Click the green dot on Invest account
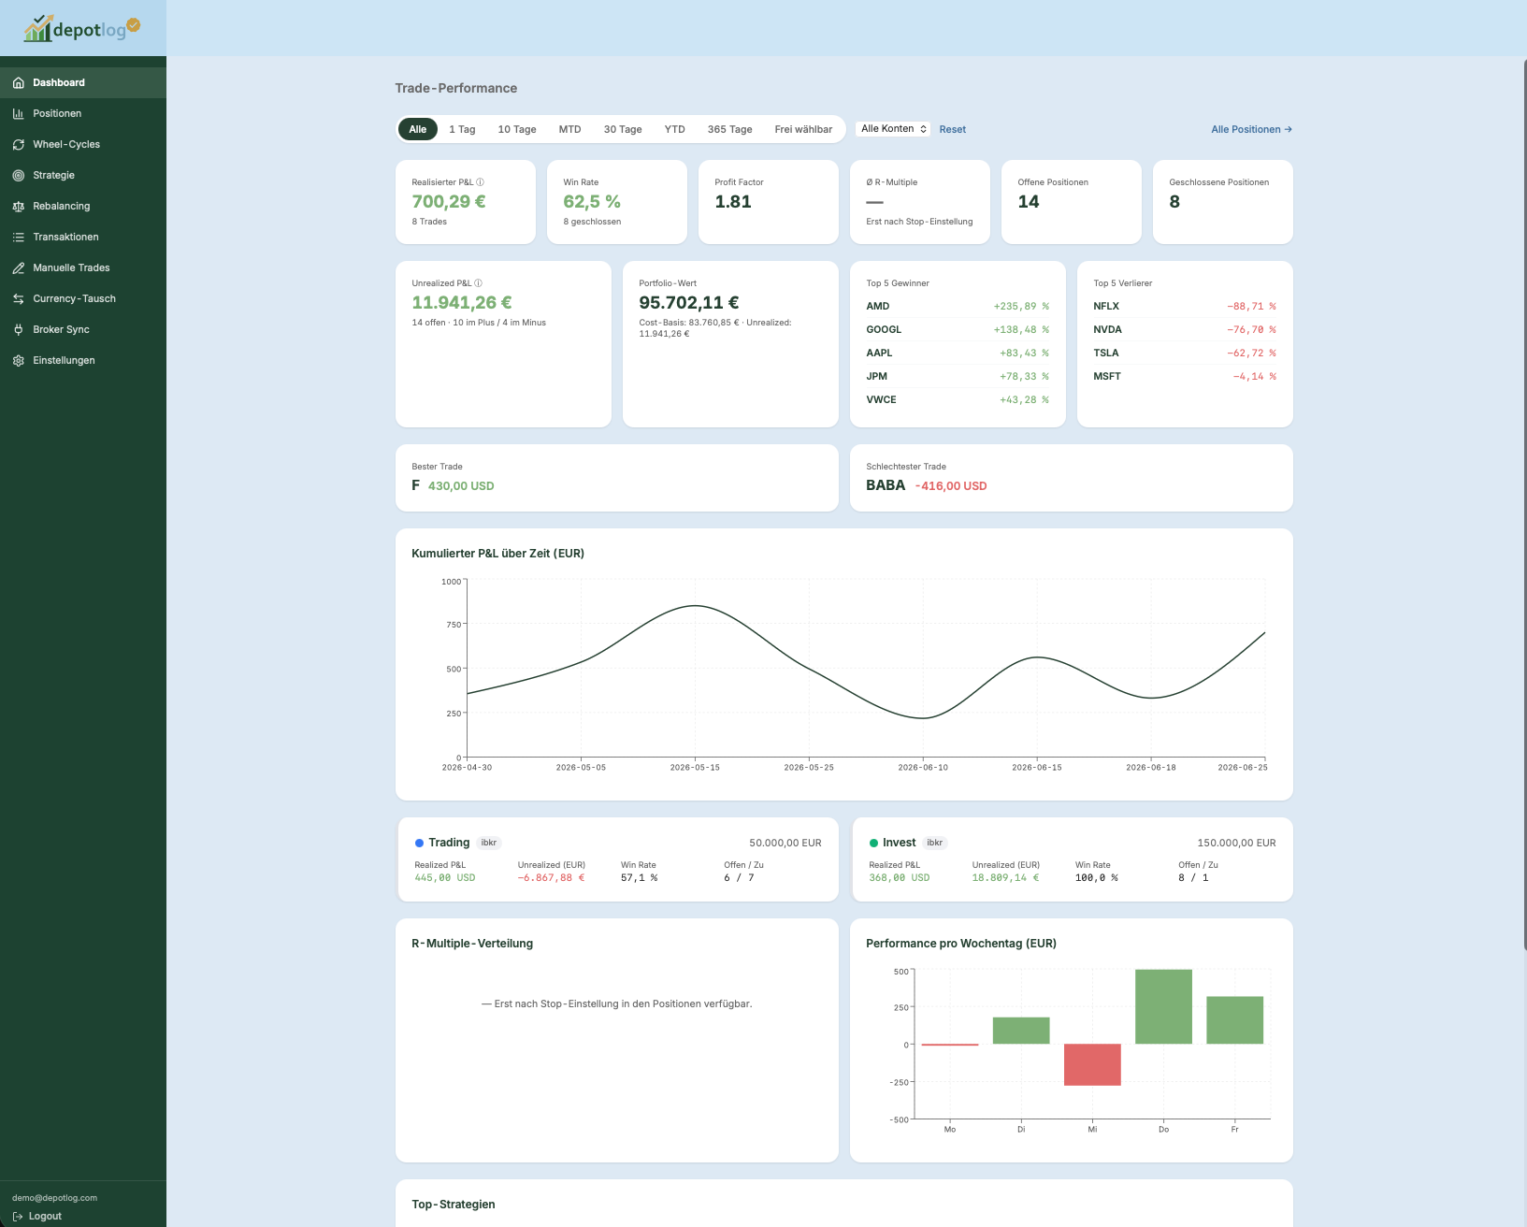 [873, 843]
